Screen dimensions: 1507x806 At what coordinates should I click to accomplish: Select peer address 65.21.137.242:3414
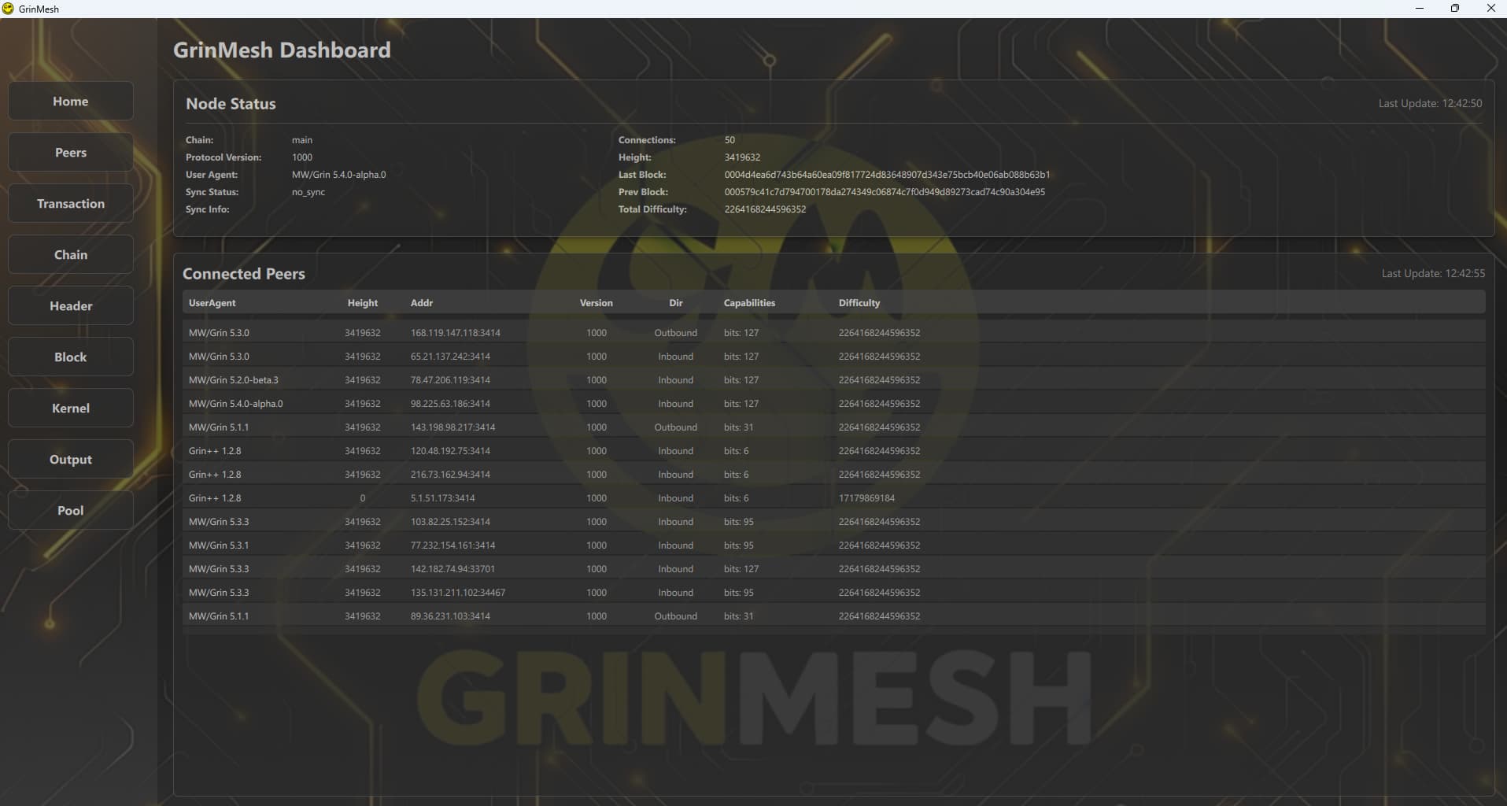click(450, 357)
